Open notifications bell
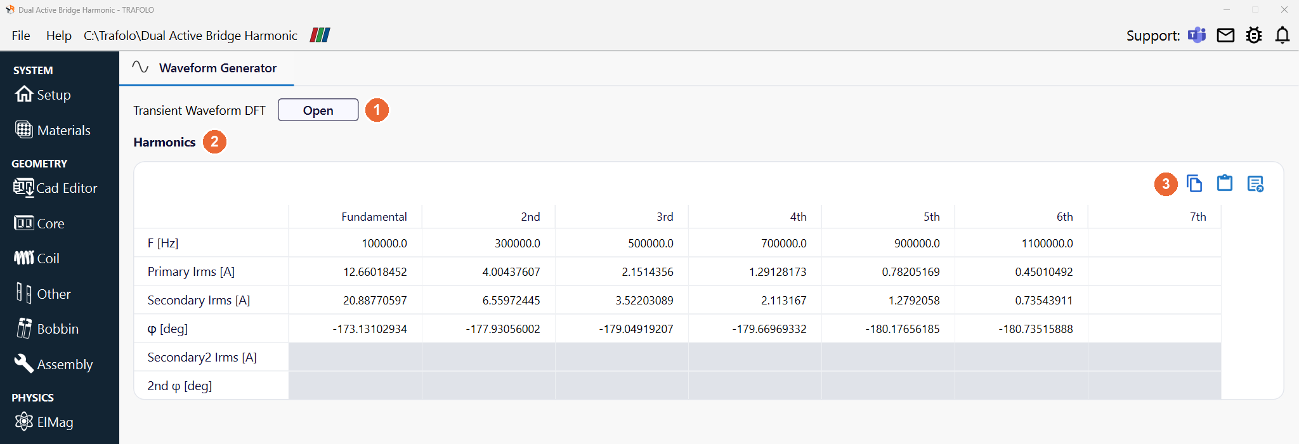This screenshot has height=444, width=1299. click(1283, 35)
